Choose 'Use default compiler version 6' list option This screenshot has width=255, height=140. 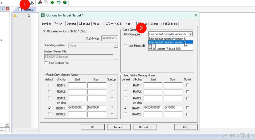tap(171, 39)
